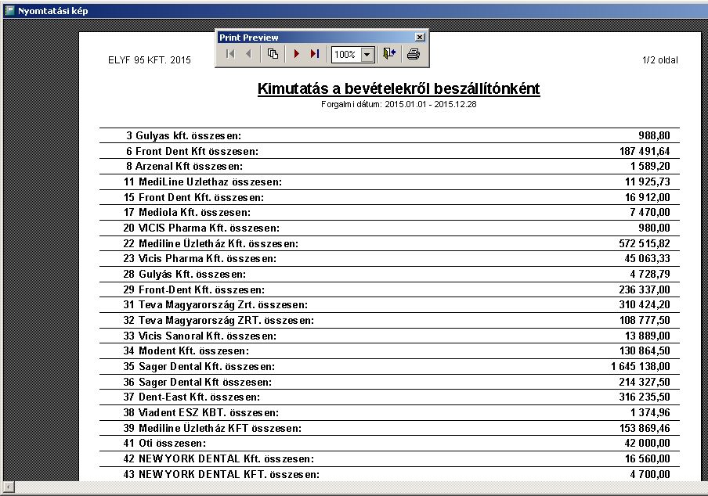Viewport: 708px width, 496px height.
Task: Select the 8 Arzenal Kft összesen row
Action: tap(389, 167)
